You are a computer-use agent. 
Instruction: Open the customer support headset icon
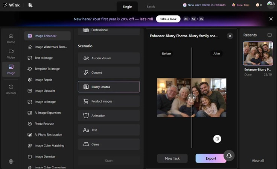[229, 155]
